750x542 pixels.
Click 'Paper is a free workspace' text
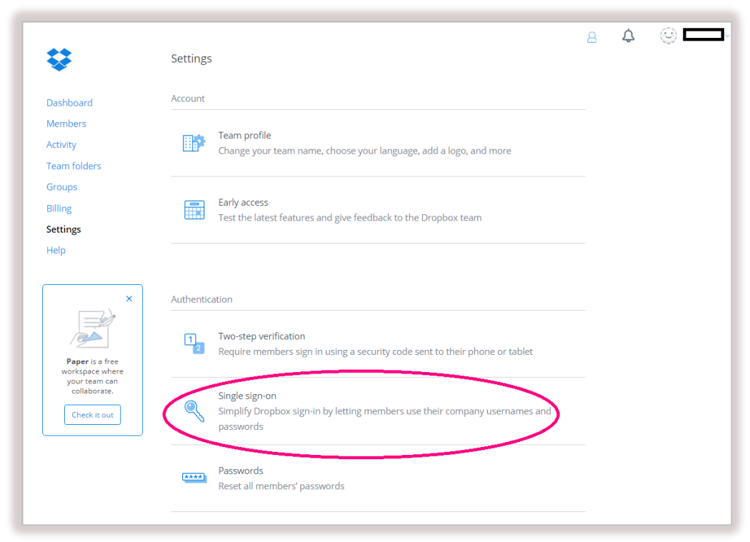point(92,376)
